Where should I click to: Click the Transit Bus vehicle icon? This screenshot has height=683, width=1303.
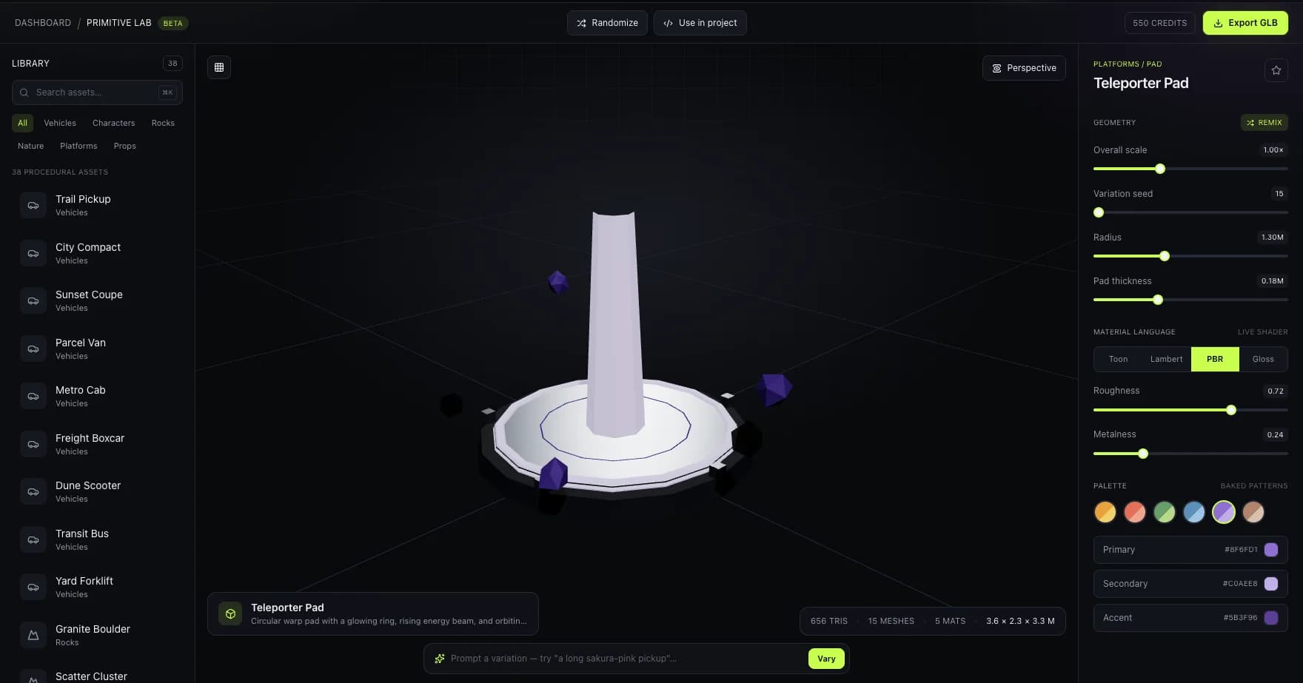click(33, 539)
